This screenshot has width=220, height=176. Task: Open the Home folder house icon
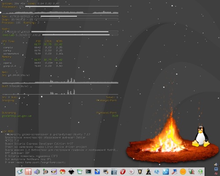[x=62, y=172]
